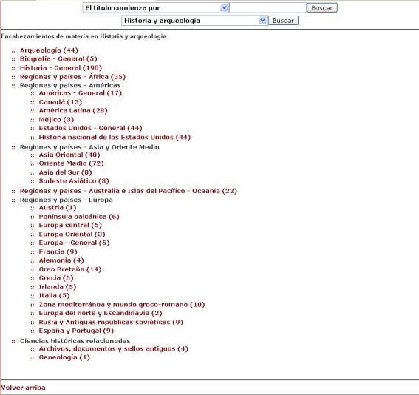Open the Canadá (13) subcategory

click(x=61, y=102)
